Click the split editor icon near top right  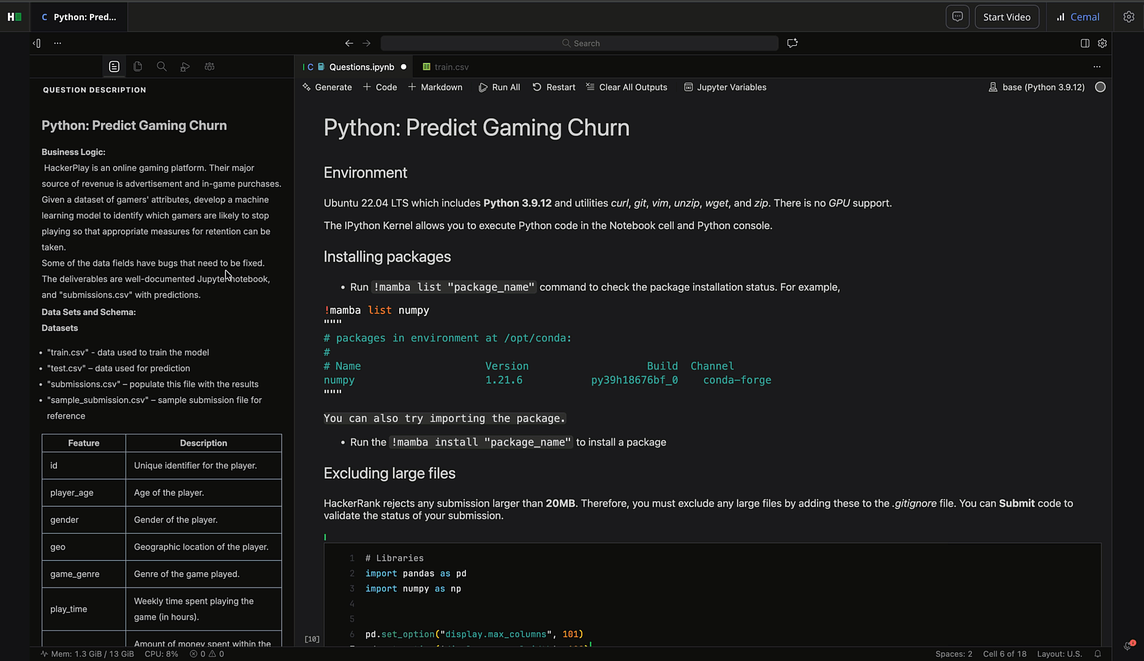pos(1085,43)
